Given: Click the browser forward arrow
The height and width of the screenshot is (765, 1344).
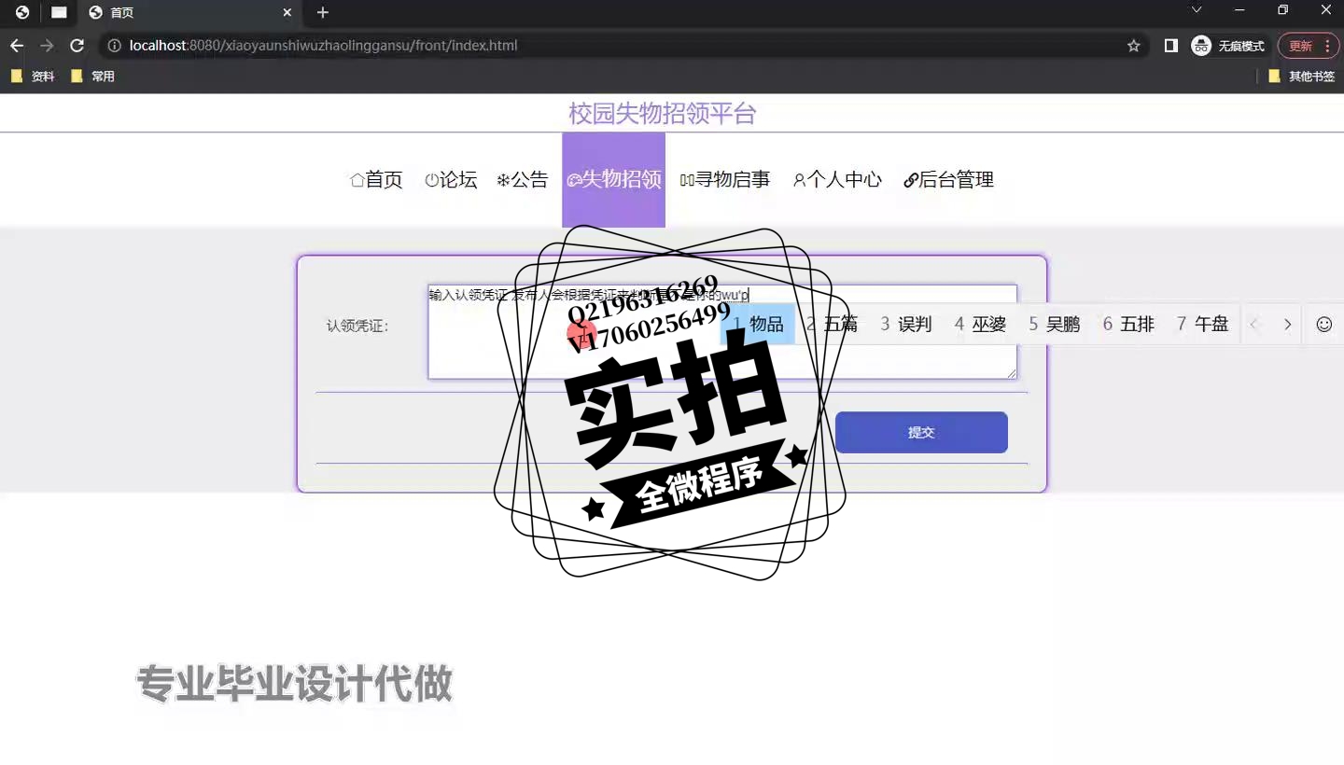Looking at the screenshot, I should tap(47, 46).
